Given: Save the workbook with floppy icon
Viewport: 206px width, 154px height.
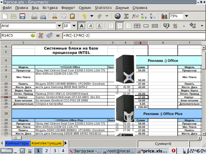Looking at the screenshot, I should [22, 16].
